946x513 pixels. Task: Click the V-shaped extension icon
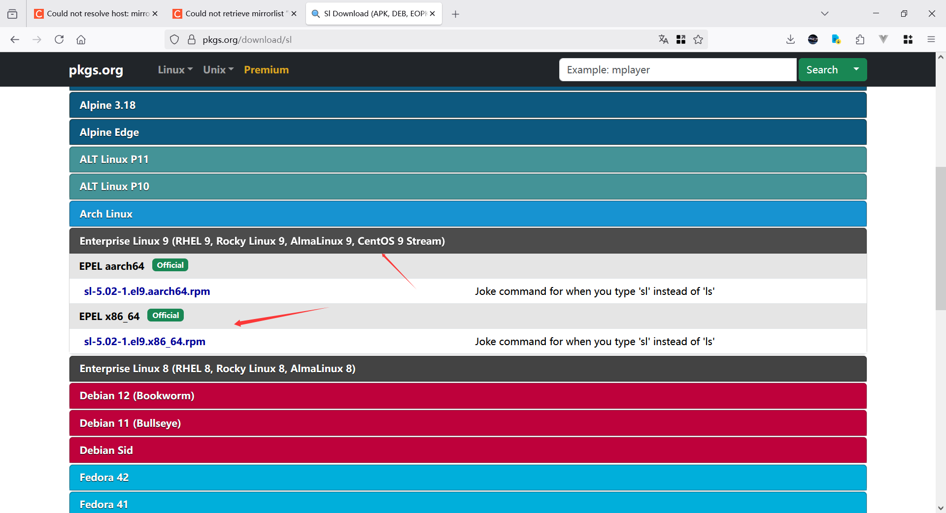click(x=883, y=39)
